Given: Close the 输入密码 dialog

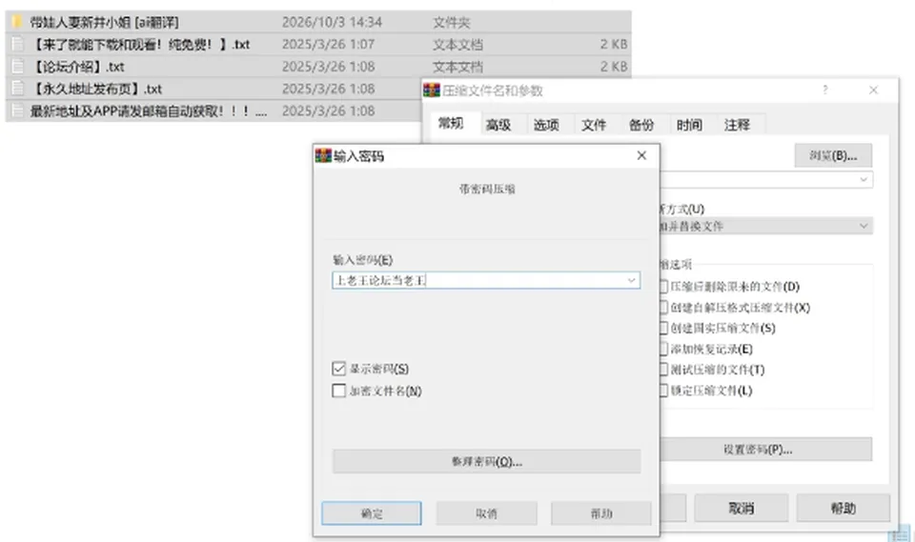Looking at the screenshot, I should [x=641, y=156].
